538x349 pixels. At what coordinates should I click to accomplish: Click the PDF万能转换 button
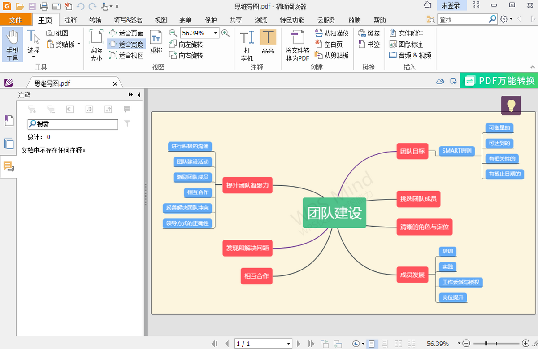coord(499,81)
